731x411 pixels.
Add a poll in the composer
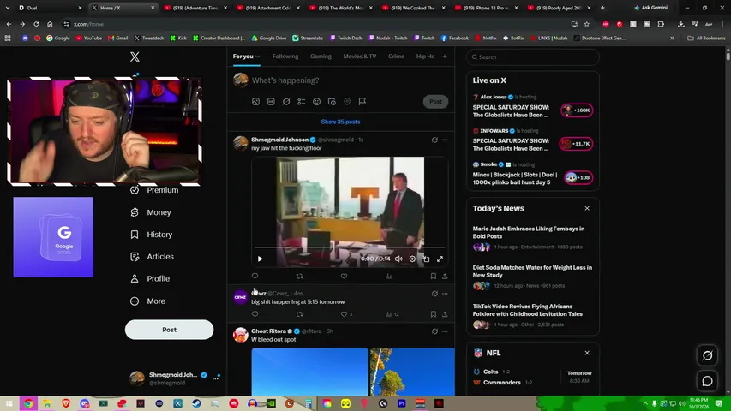[x=301, y=102]
